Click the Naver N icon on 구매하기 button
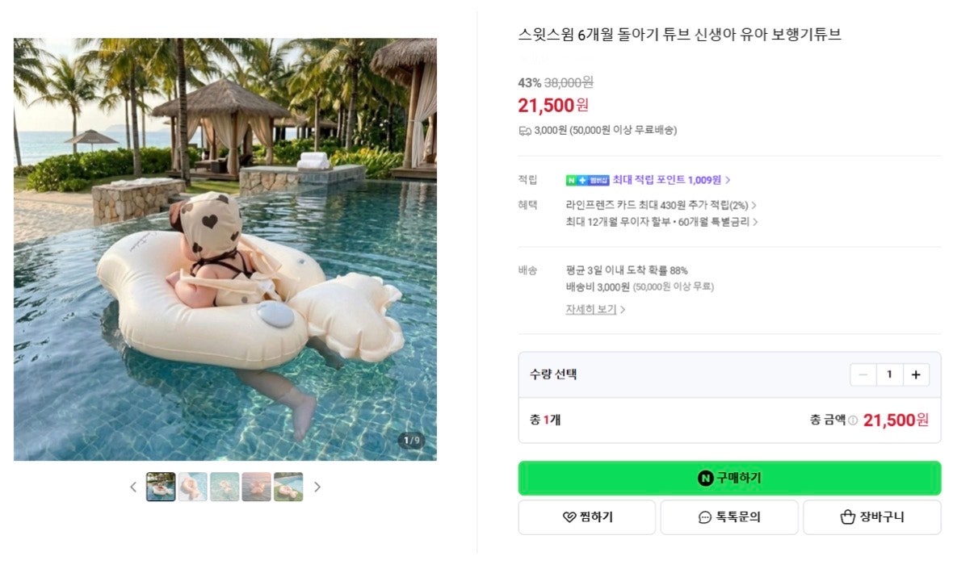The width and height of the screenshot is (974, 577). [x=705, y=478]
